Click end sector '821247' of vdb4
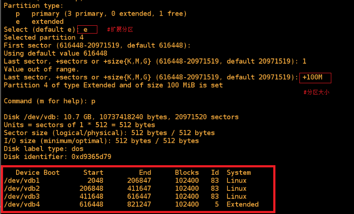 coord(139,204)
